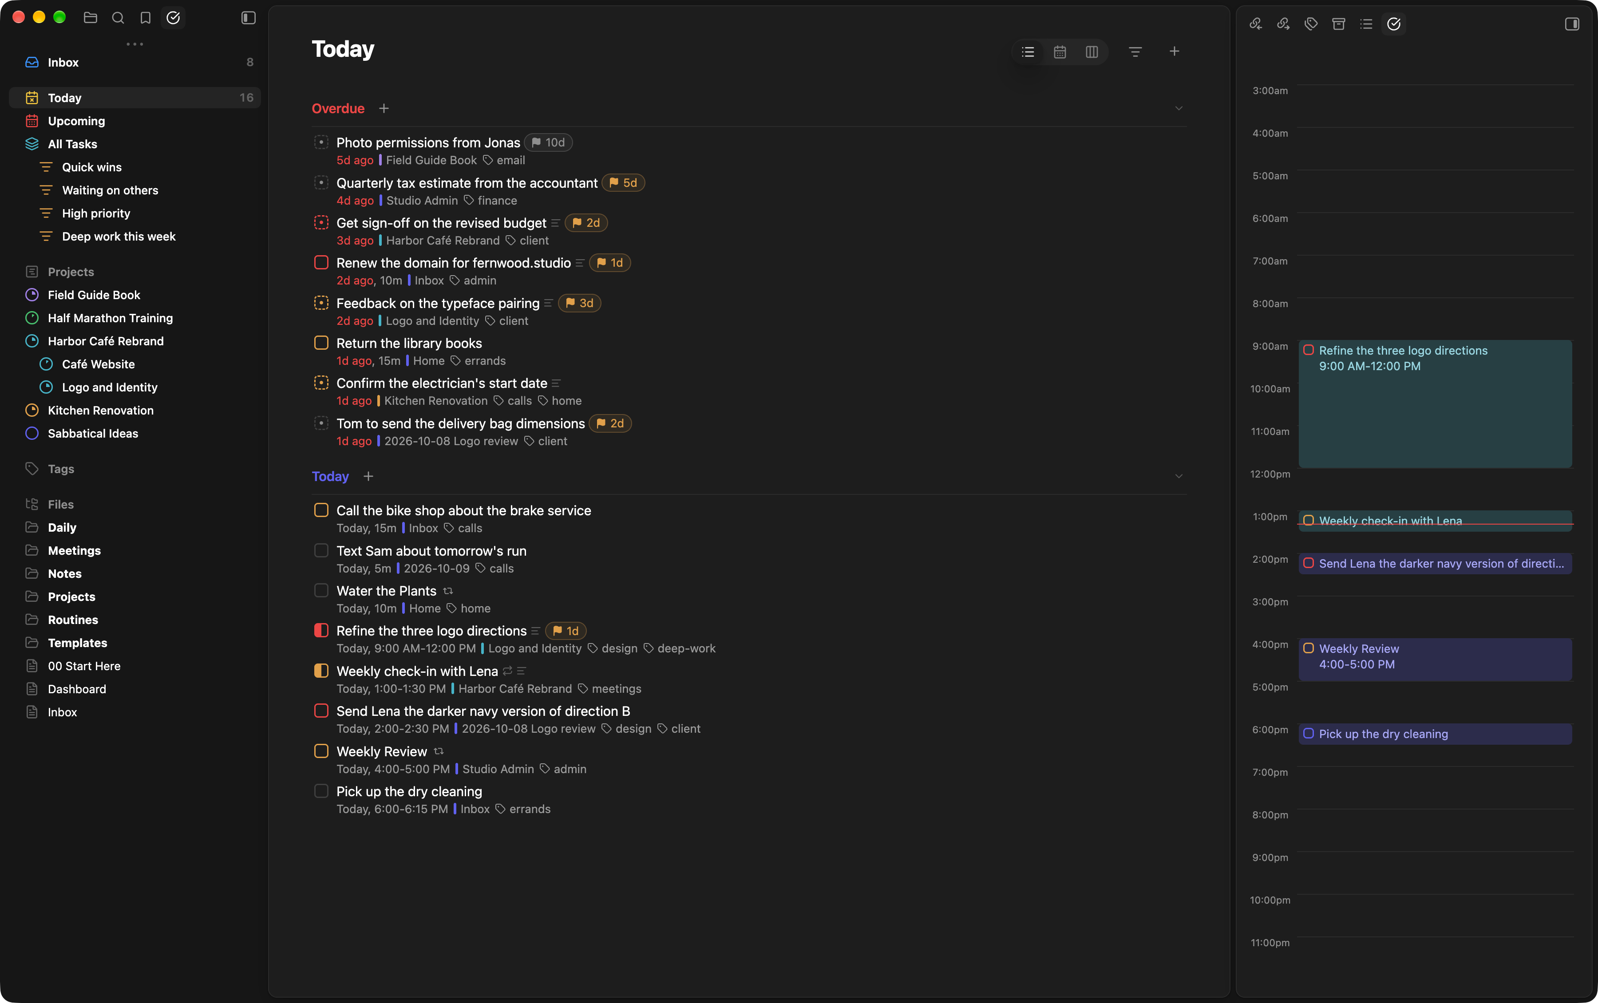Open the archive box icon in right panel
This screenshot has height=1003, width=1598.
(1339, 24)
